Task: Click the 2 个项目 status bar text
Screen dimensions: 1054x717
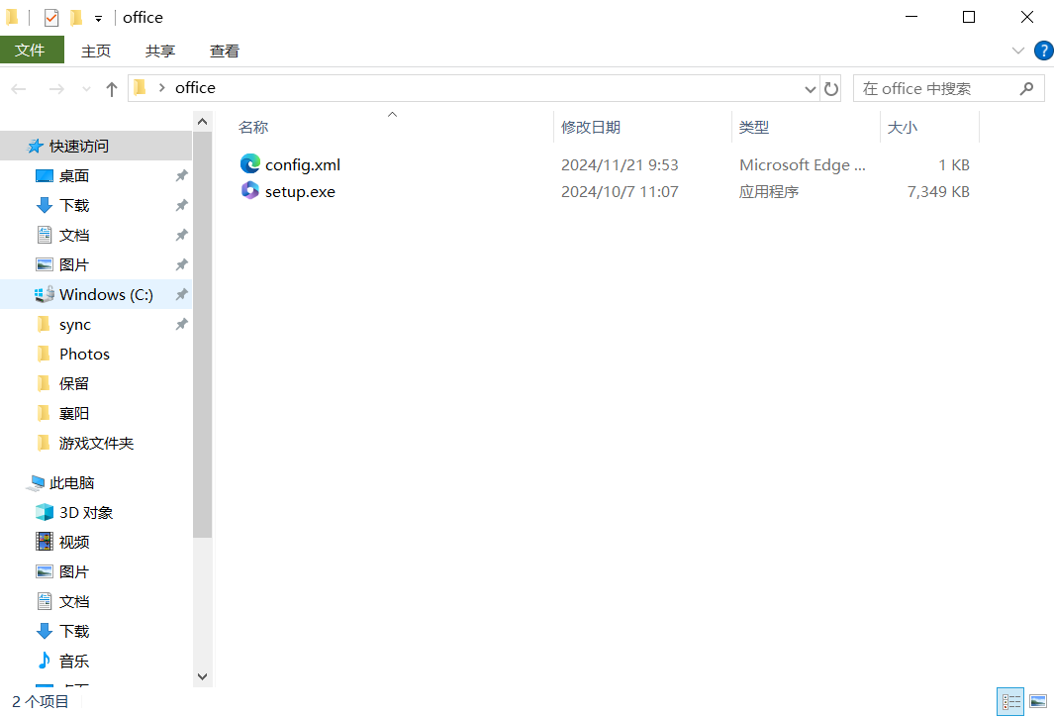Action: pos(41,701)
